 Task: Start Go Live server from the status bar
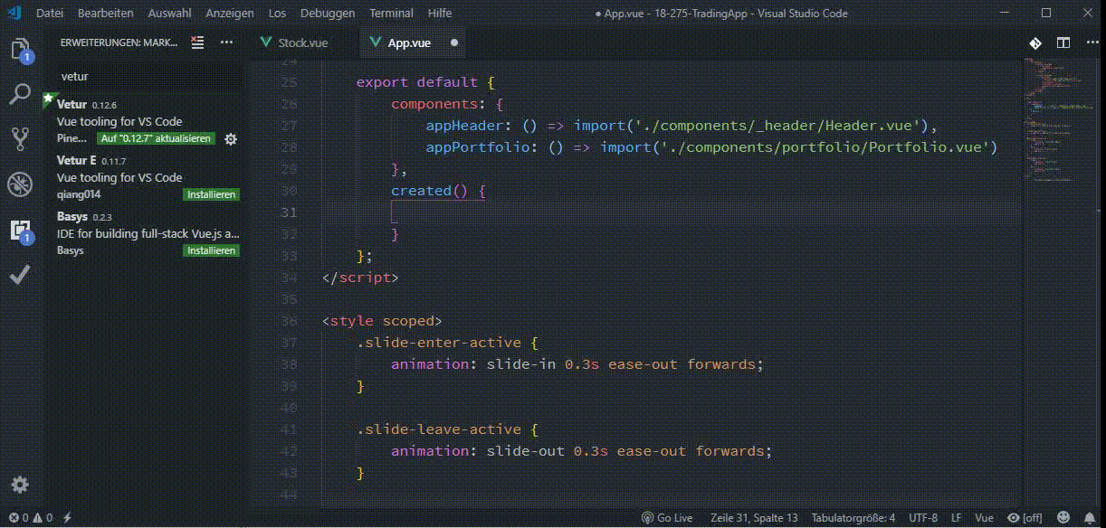(668, 518)
